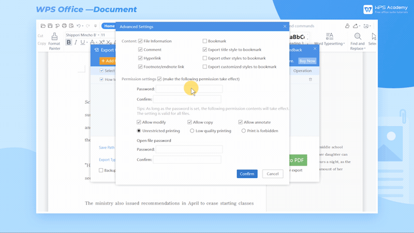Toggle Bold formatting button

[x=69, y=42]
